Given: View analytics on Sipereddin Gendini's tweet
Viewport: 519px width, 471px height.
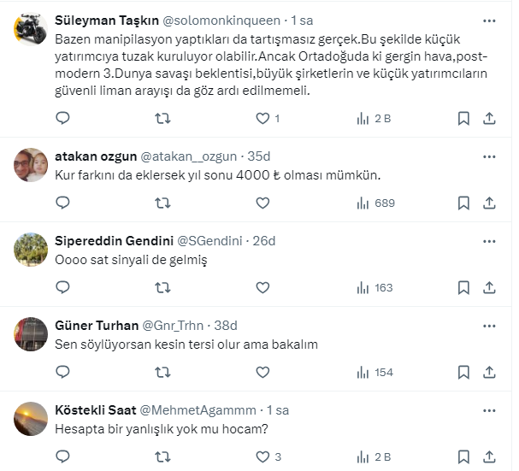Looking at the screenshot, I should 375,288.
